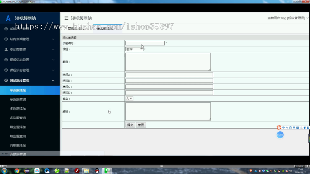The image size is (310, 174).
Task: Open the file explorer folder in the taskbar
Action: pyautogui.click(x=86, y=171)
